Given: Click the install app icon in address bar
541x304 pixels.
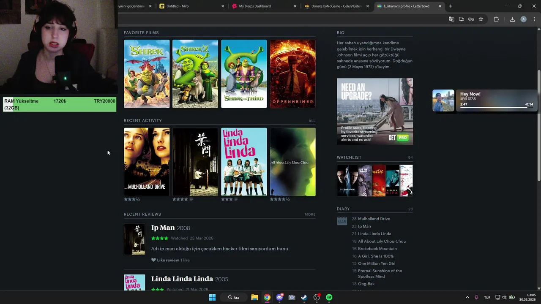Looking at the screenshot, I should tap(461, 19).
